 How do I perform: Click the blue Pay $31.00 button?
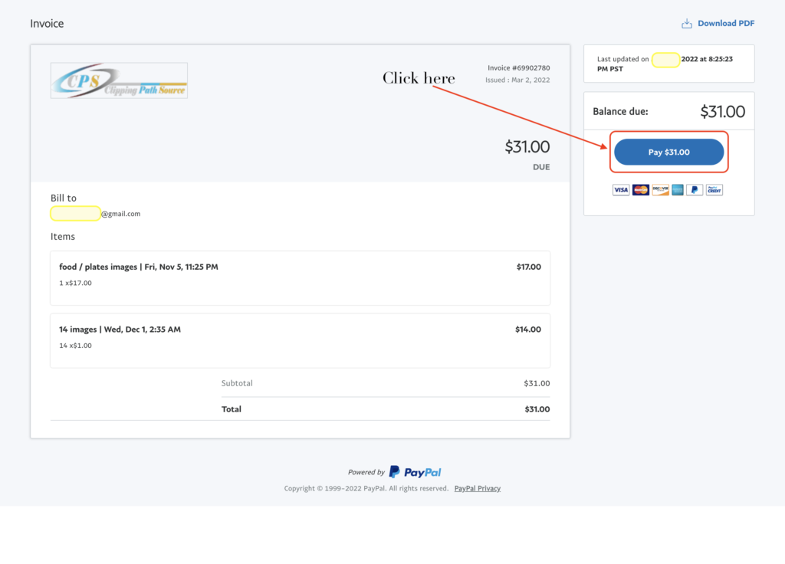click(668, 152)
